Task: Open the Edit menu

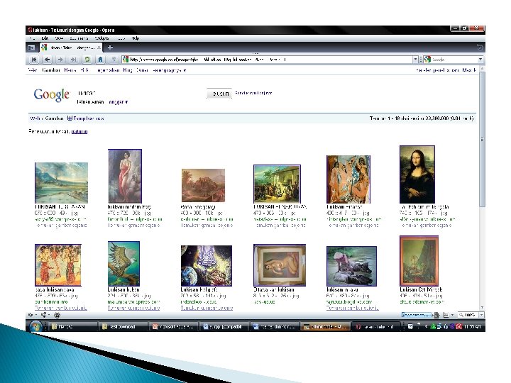Action: tap(45, 38)
